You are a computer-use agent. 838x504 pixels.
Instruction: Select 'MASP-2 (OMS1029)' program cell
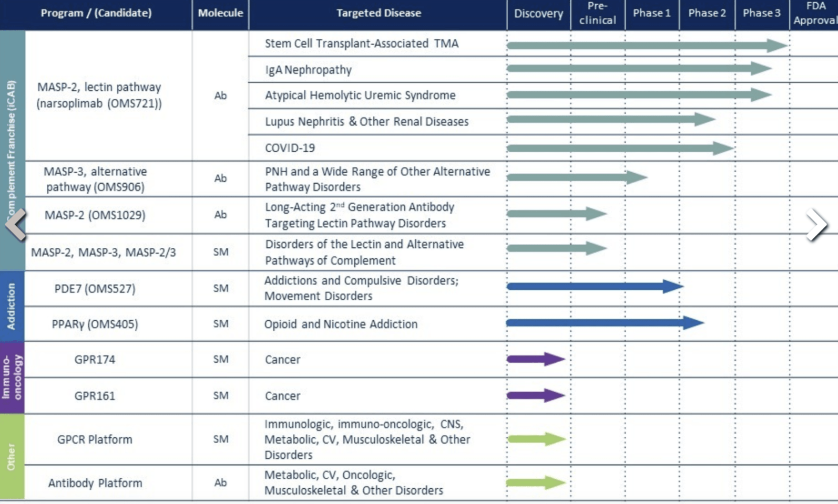click(95, 215)
